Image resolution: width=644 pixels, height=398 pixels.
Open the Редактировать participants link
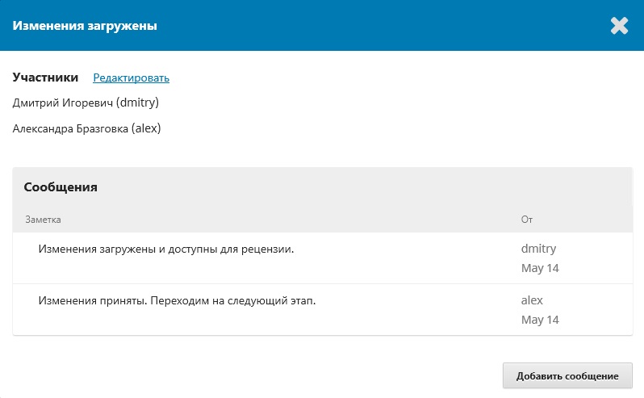tap(131, 78)
